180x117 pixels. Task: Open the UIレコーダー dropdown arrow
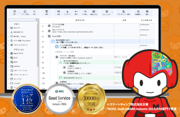[112, 12]
